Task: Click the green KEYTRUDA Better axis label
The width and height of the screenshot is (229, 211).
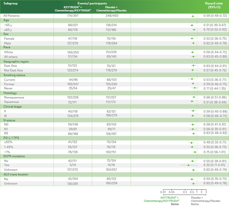Action: coord(161,201)
